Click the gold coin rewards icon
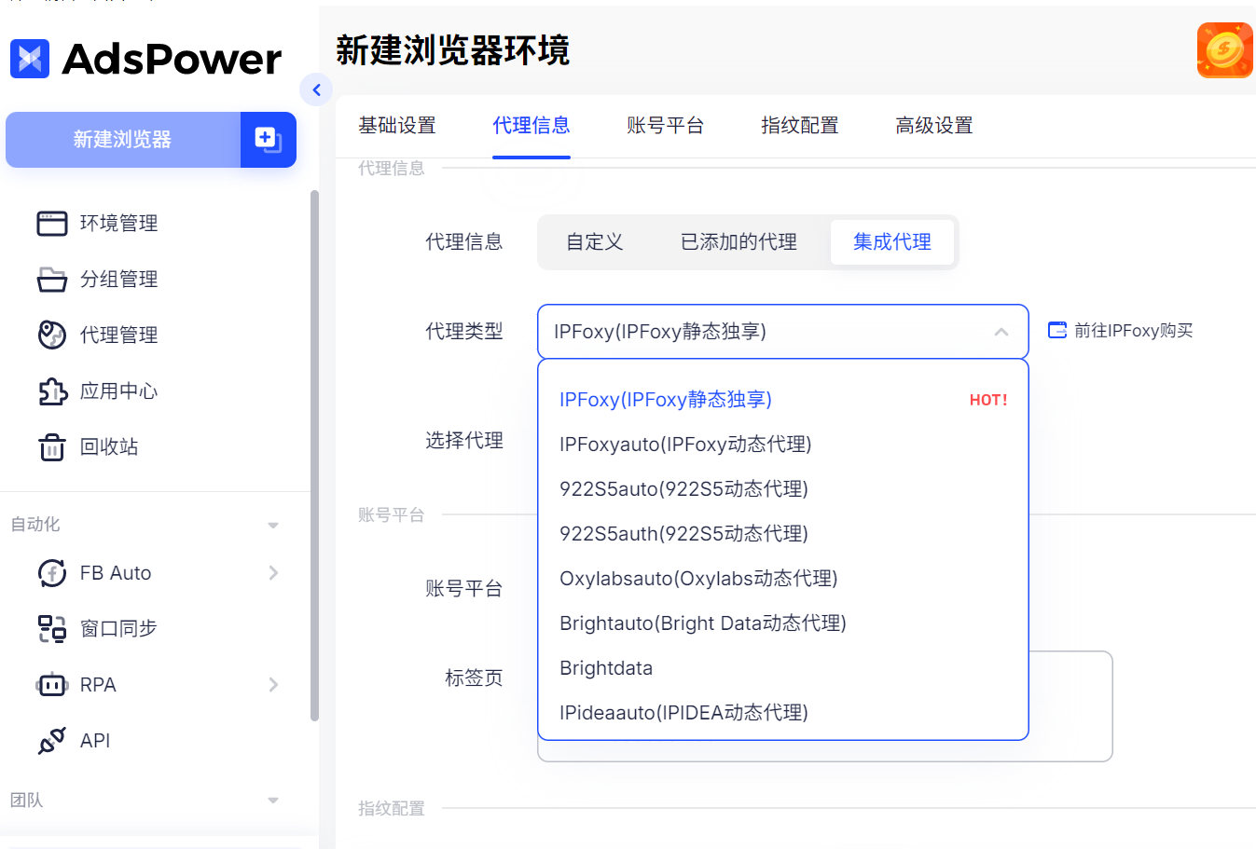Viewport: 1256px width, 849px height. pos(1224,50)
